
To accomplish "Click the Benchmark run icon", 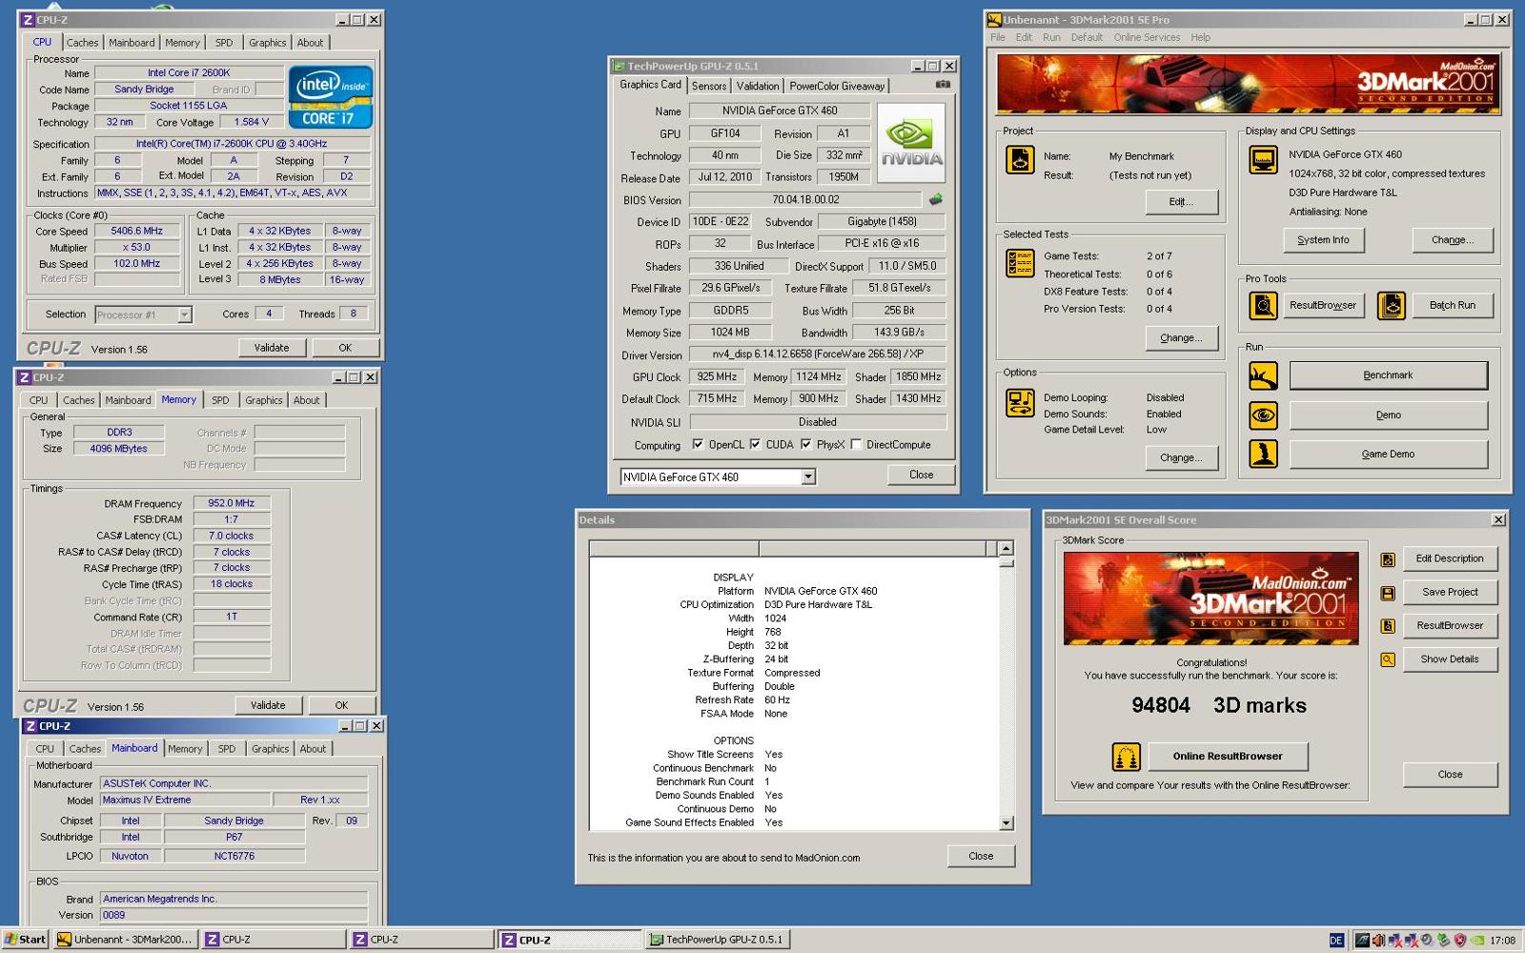I will (1264, 375).
